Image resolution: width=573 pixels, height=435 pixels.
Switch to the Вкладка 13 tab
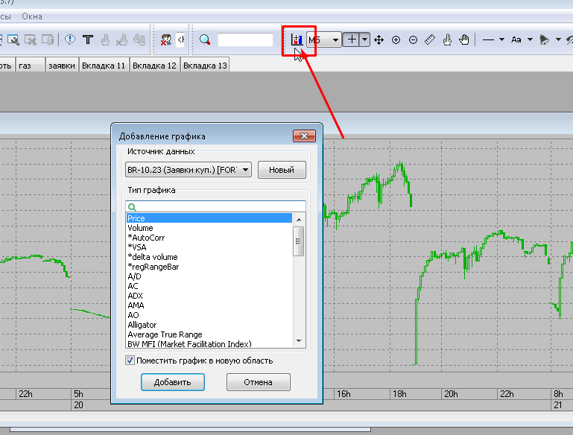[205, 66]
